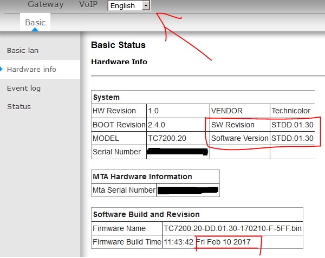Click the SW Revision STDD.01.30 value

point(292,125)
